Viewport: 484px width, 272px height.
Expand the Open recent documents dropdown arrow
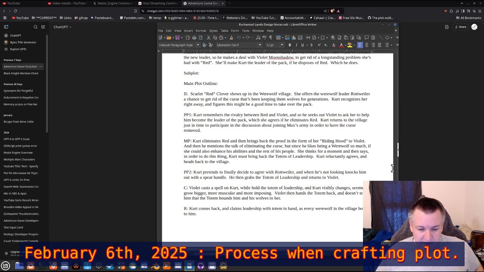pos(173,37)
